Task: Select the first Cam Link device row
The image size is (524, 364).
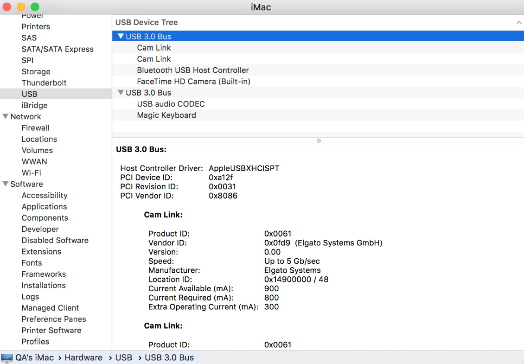Action: [318, 47]
